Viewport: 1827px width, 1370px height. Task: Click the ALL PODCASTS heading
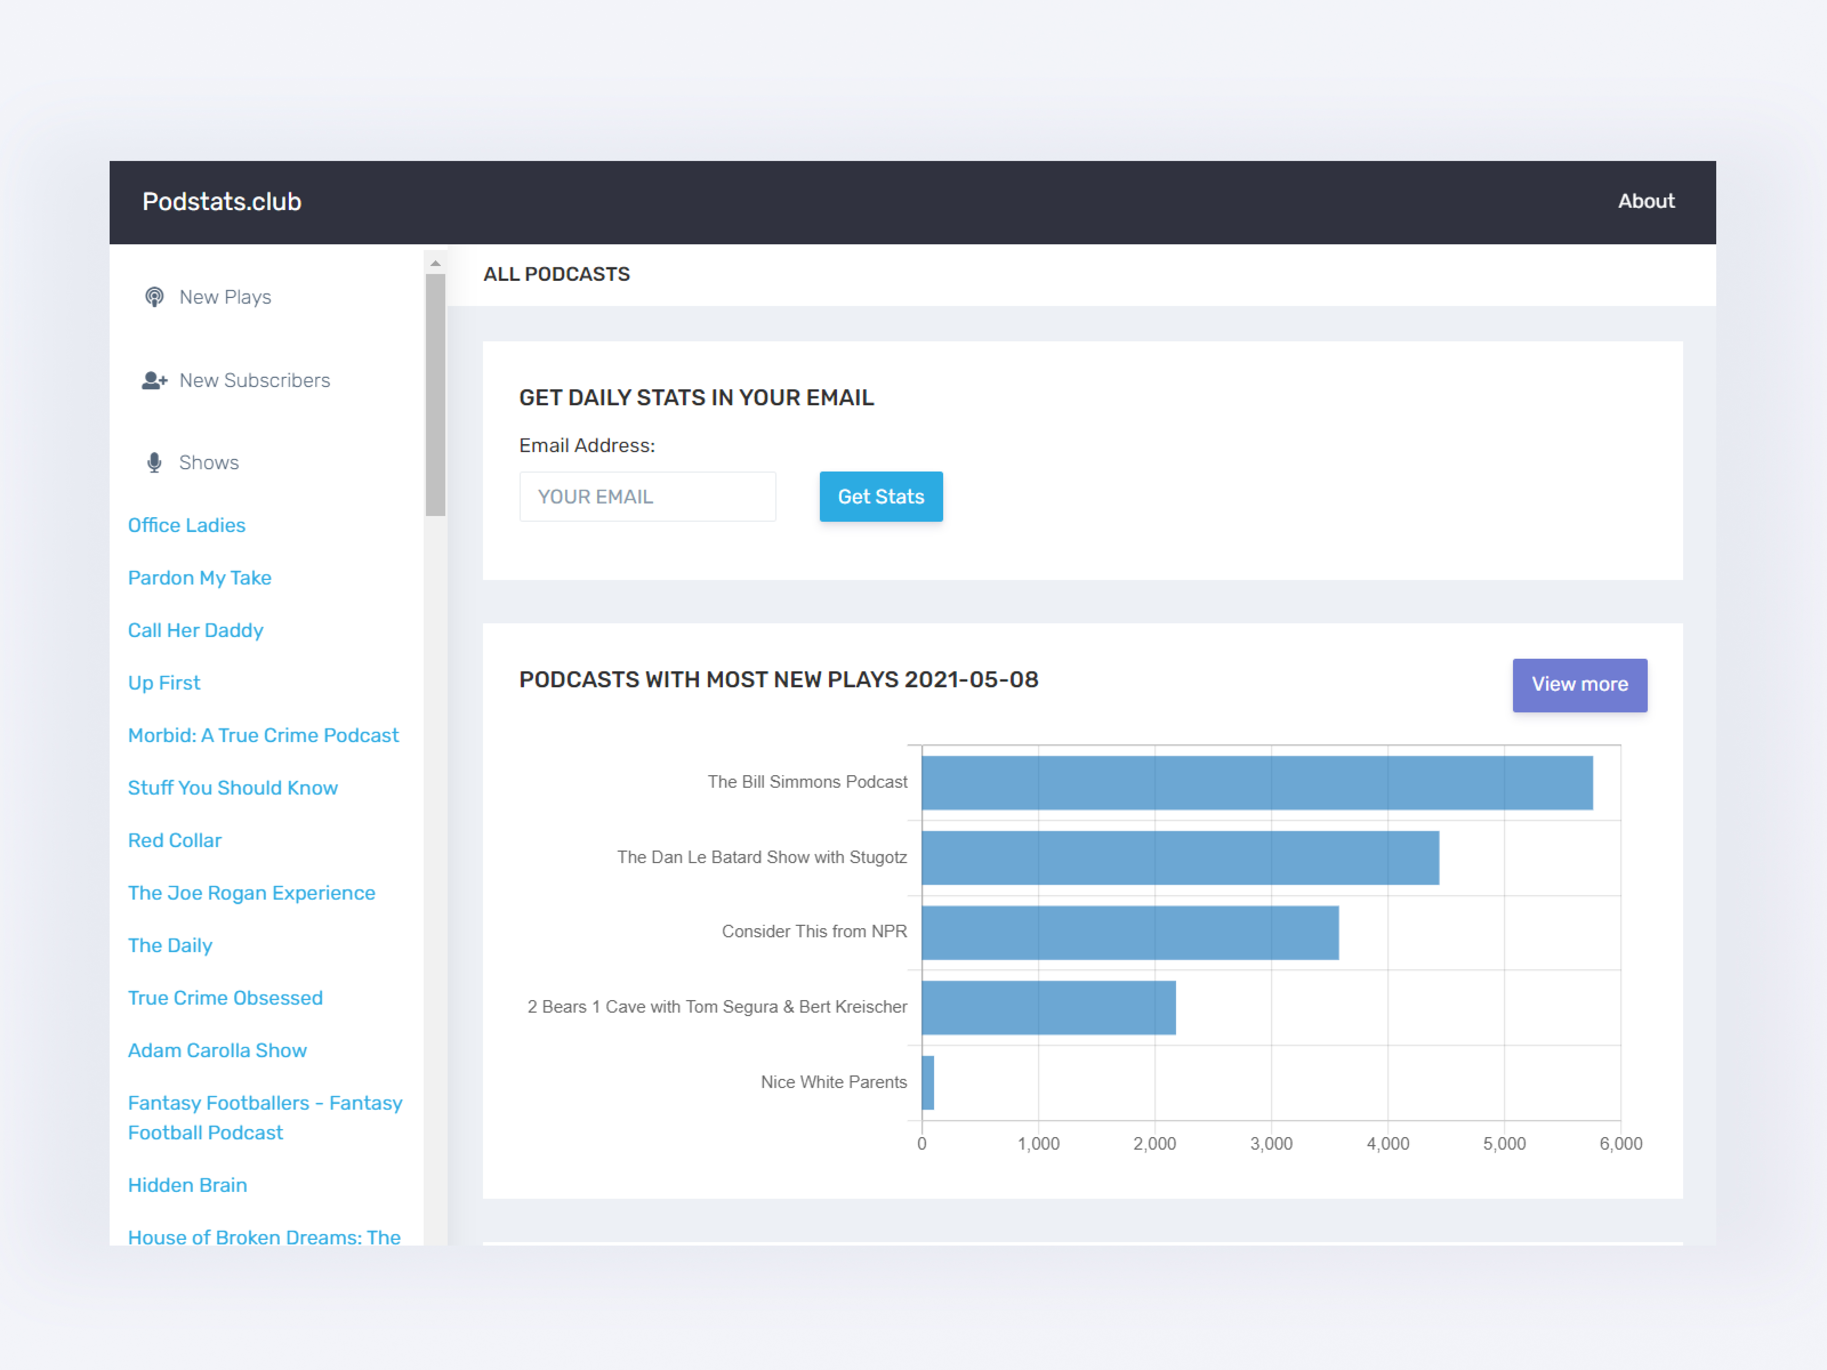tap(557, 274)
